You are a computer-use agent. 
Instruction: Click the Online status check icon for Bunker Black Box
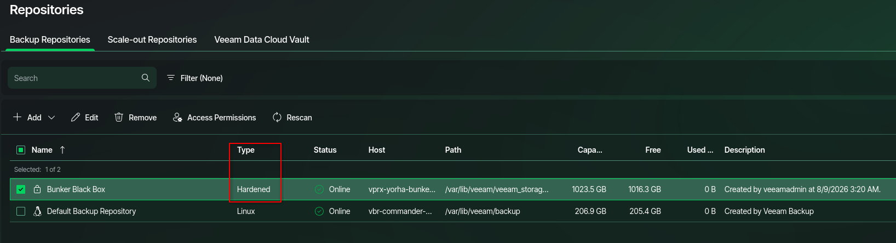(x=319, y=189)
